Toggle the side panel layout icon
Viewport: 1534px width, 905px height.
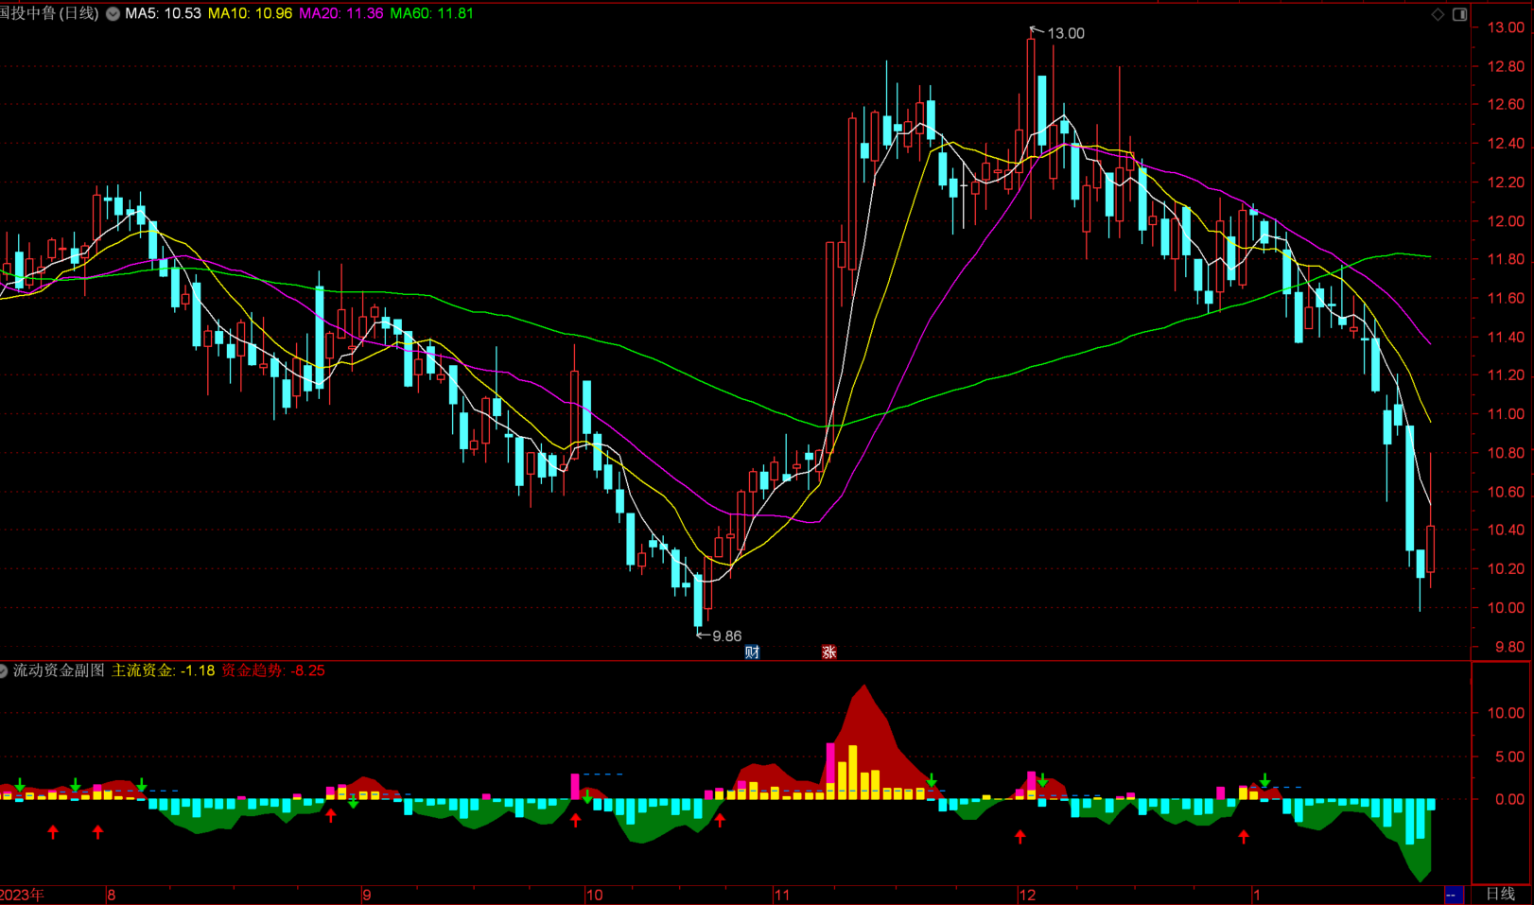pos(1459,14)
